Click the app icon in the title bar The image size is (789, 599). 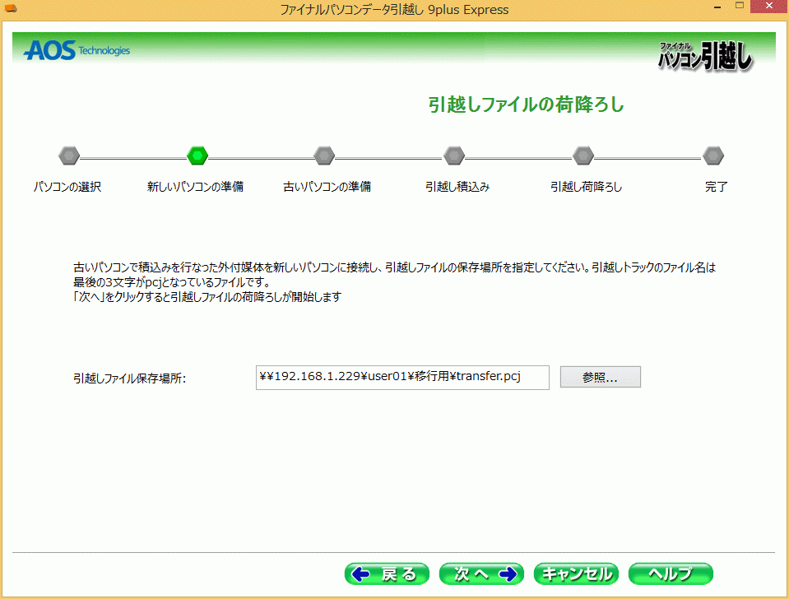coord(11,10)
